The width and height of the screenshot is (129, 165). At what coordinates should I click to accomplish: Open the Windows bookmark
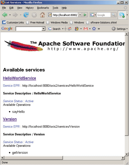pos(77,22)
